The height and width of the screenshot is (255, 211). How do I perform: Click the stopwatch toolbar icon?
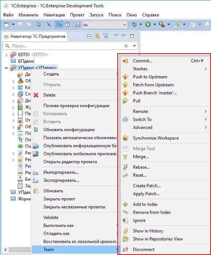coord(67,24)
